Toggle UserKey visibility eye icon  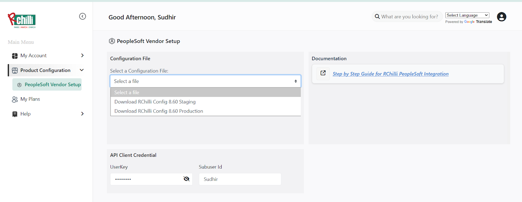tap(186, 179)
